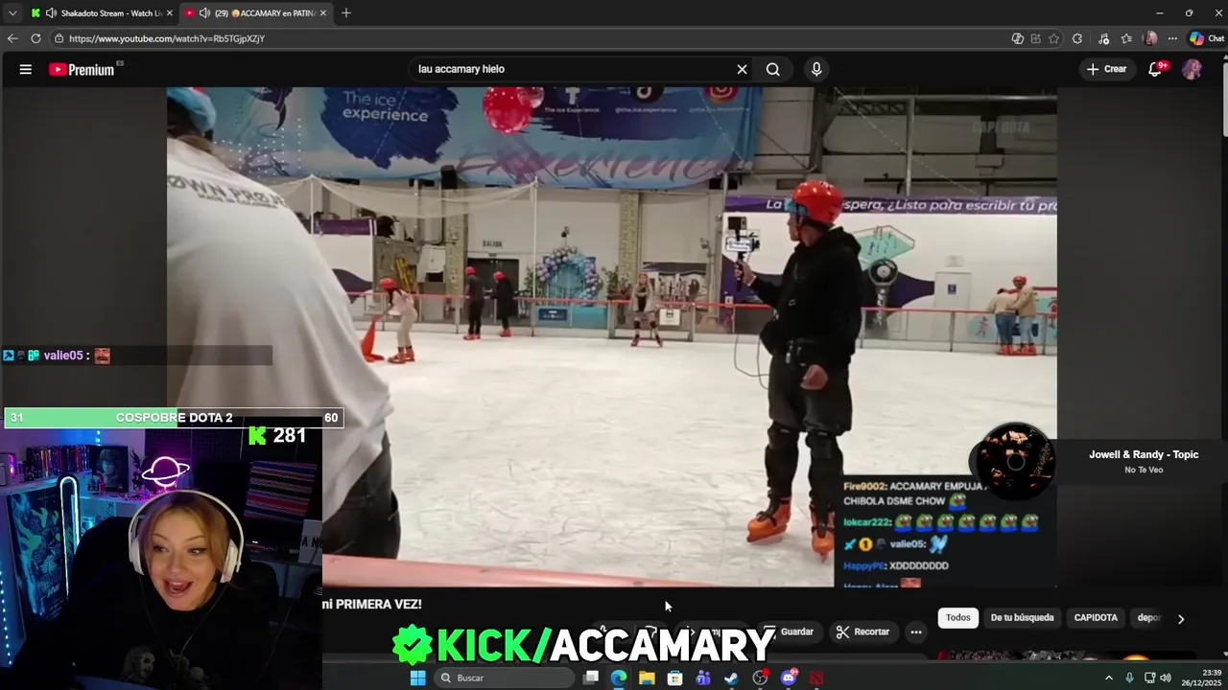1228x690 pixels.
Task: Click Guardar to save the video
Action: click(790, 632)
